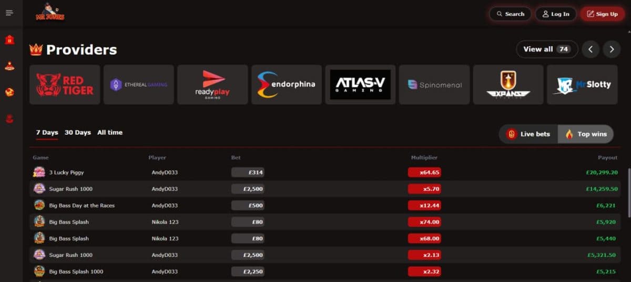Click the Game column header
This screenshot has height=282, width=631.
(40, 158)
